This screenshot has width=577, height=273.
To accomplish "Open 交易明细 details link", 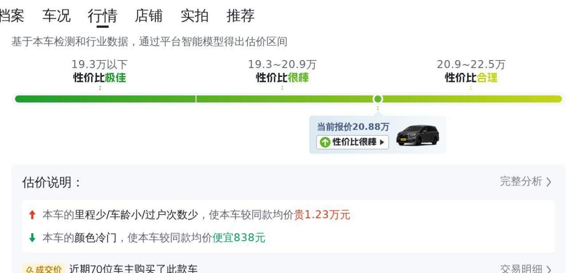I will (526, 269).
